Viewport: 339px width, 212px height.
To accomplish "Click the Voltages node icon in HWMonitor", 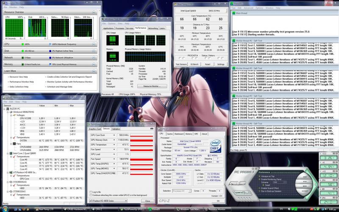I will point(14,115).
